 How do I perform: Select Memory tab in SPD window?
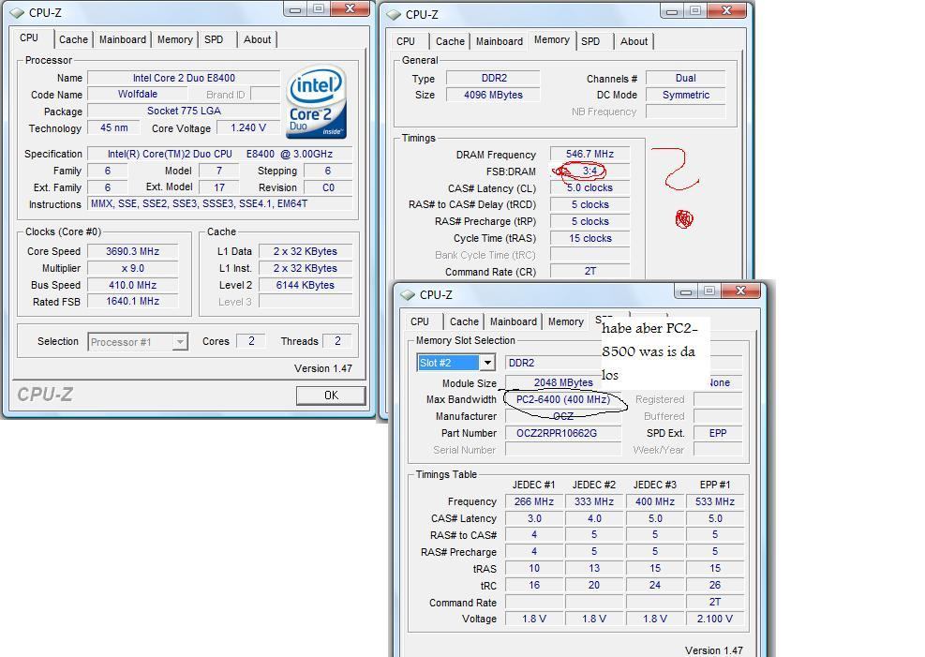coord(566,321)
